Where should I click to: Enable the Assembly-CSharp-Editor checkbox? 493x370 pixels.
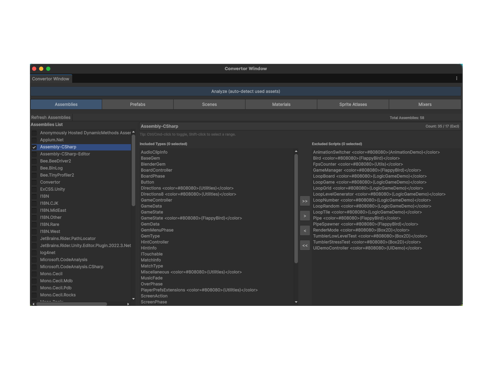[x=34, y=154]
